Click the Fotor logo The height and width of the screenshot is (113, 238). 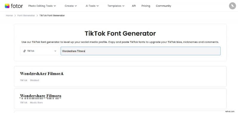(14, 6)
